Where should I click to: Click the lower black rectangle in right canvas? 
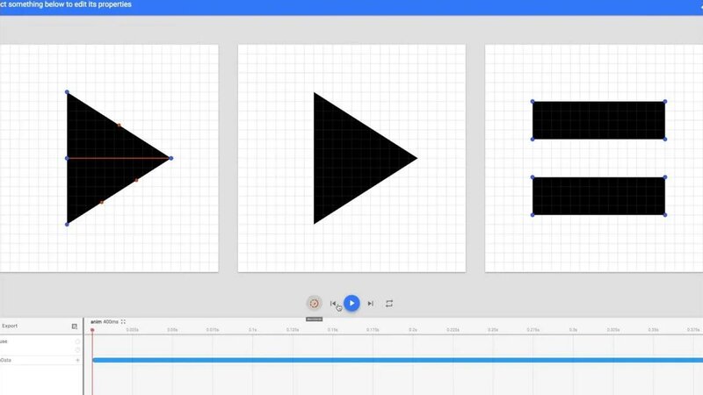[x=598, y=196]
